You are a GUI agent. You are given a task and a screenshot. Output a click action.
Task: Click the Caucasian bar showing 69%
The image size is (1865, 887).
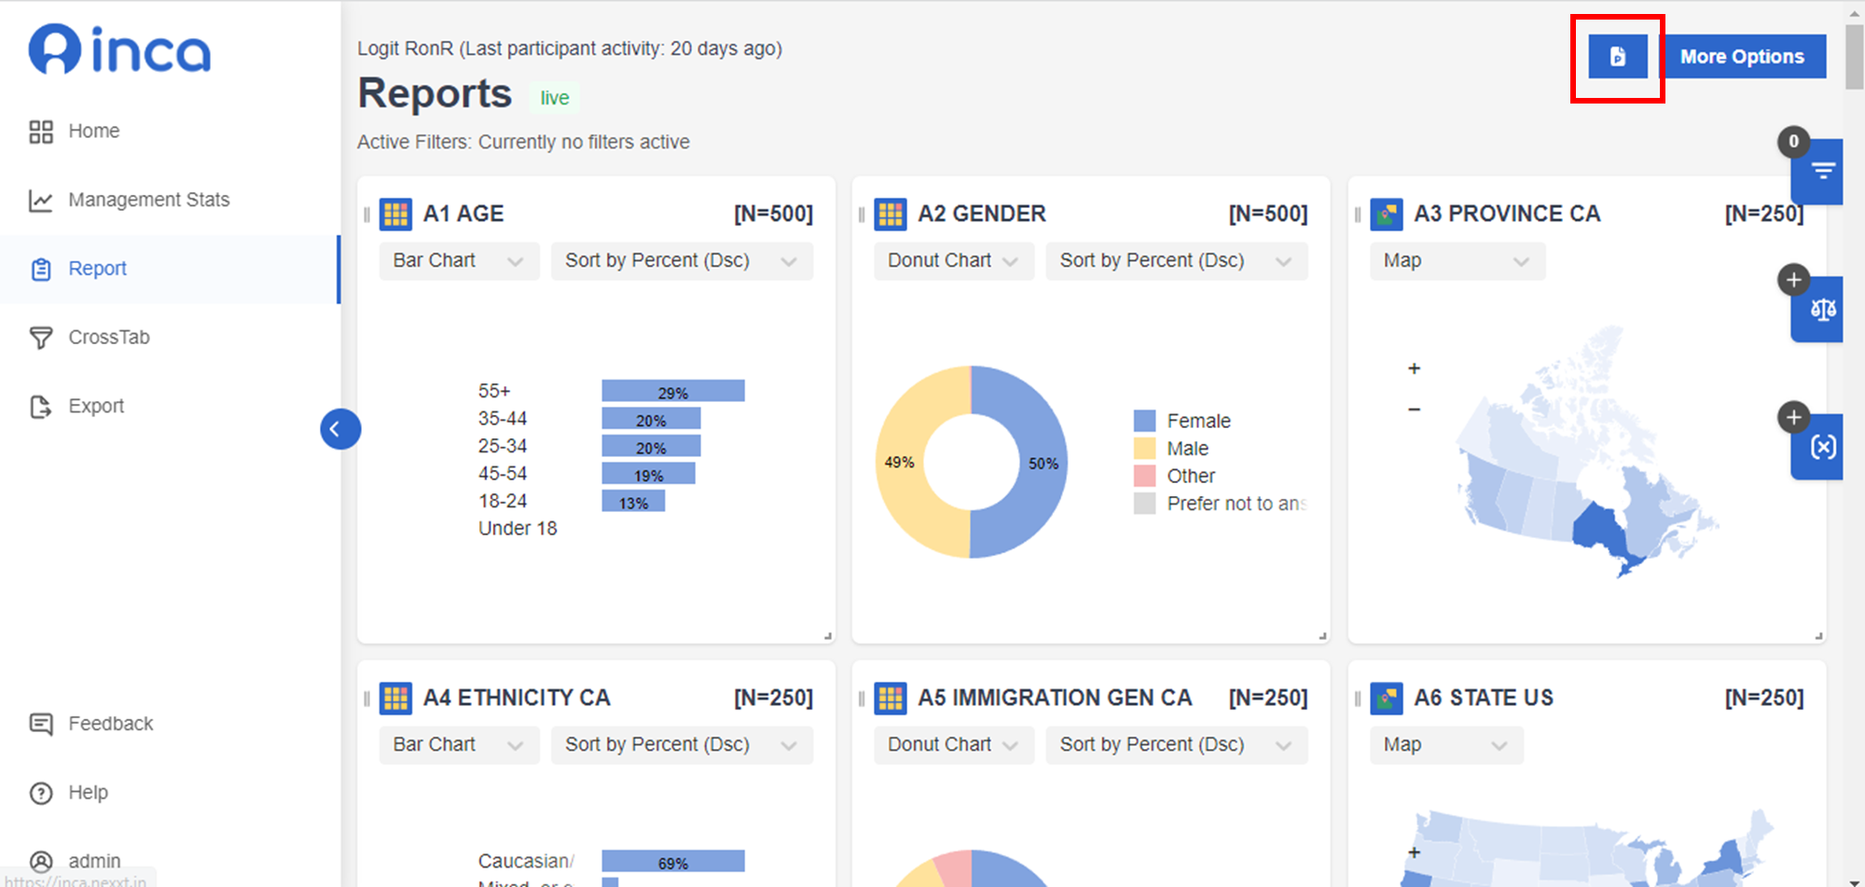(673, 862)
